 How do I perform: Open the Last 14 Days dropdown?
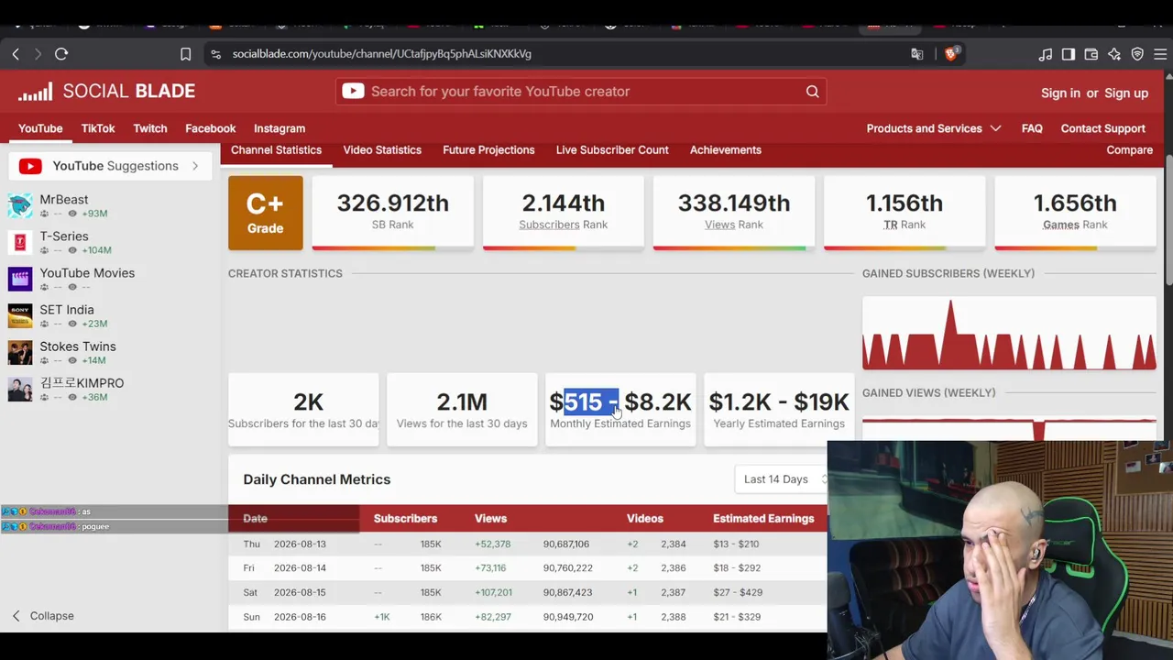[x=785, y=479]
